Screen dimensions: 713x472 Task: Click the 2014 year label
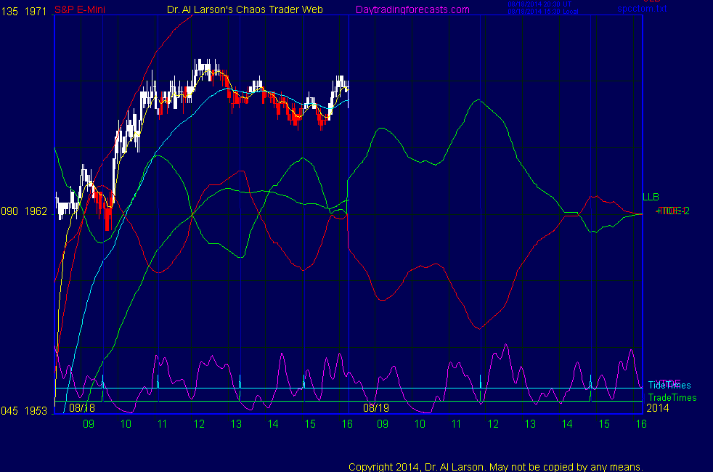[658, 408]
